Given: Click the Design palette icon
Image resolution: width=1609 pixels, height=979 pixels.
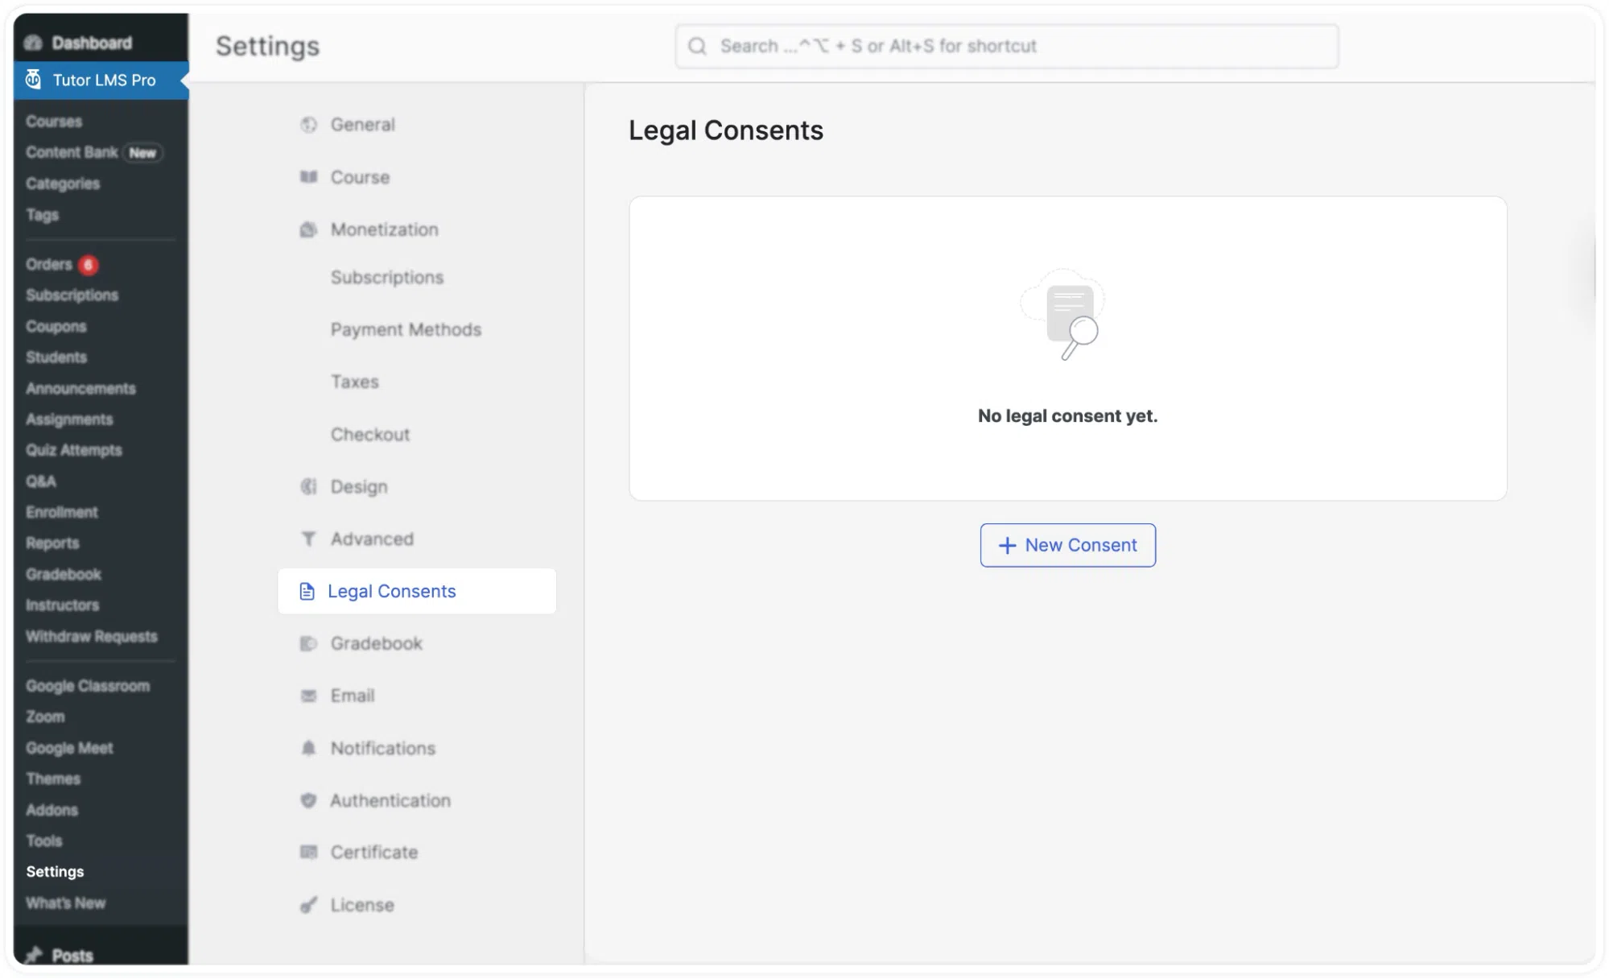Looking at the screenshot, I should point(308,486).
